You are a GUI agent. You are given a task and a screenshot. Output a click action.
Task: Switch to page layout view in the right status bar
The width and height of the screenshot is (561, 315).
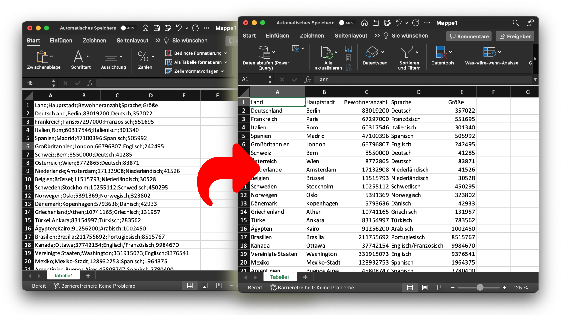pos(425,288)
